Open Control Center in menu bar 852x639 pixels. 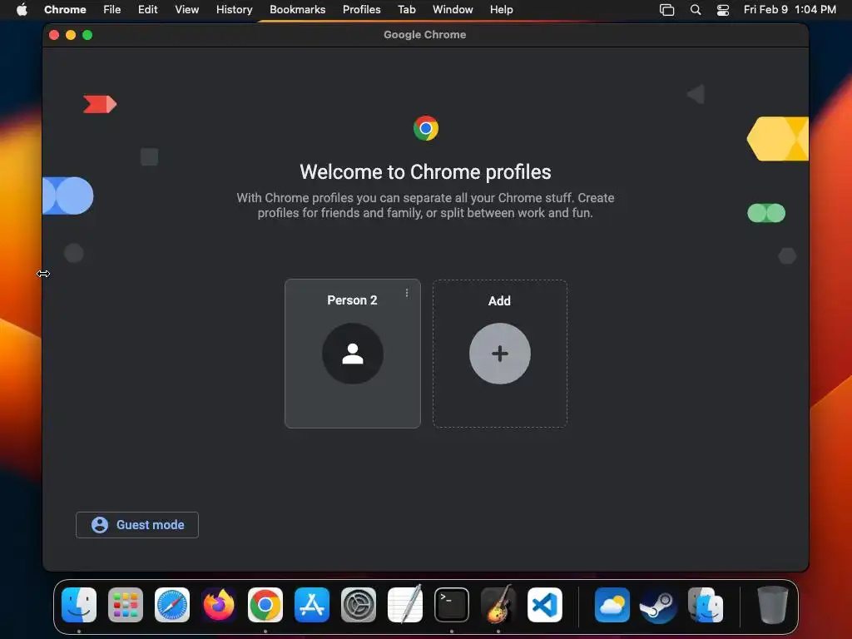(x=723, y=10)
